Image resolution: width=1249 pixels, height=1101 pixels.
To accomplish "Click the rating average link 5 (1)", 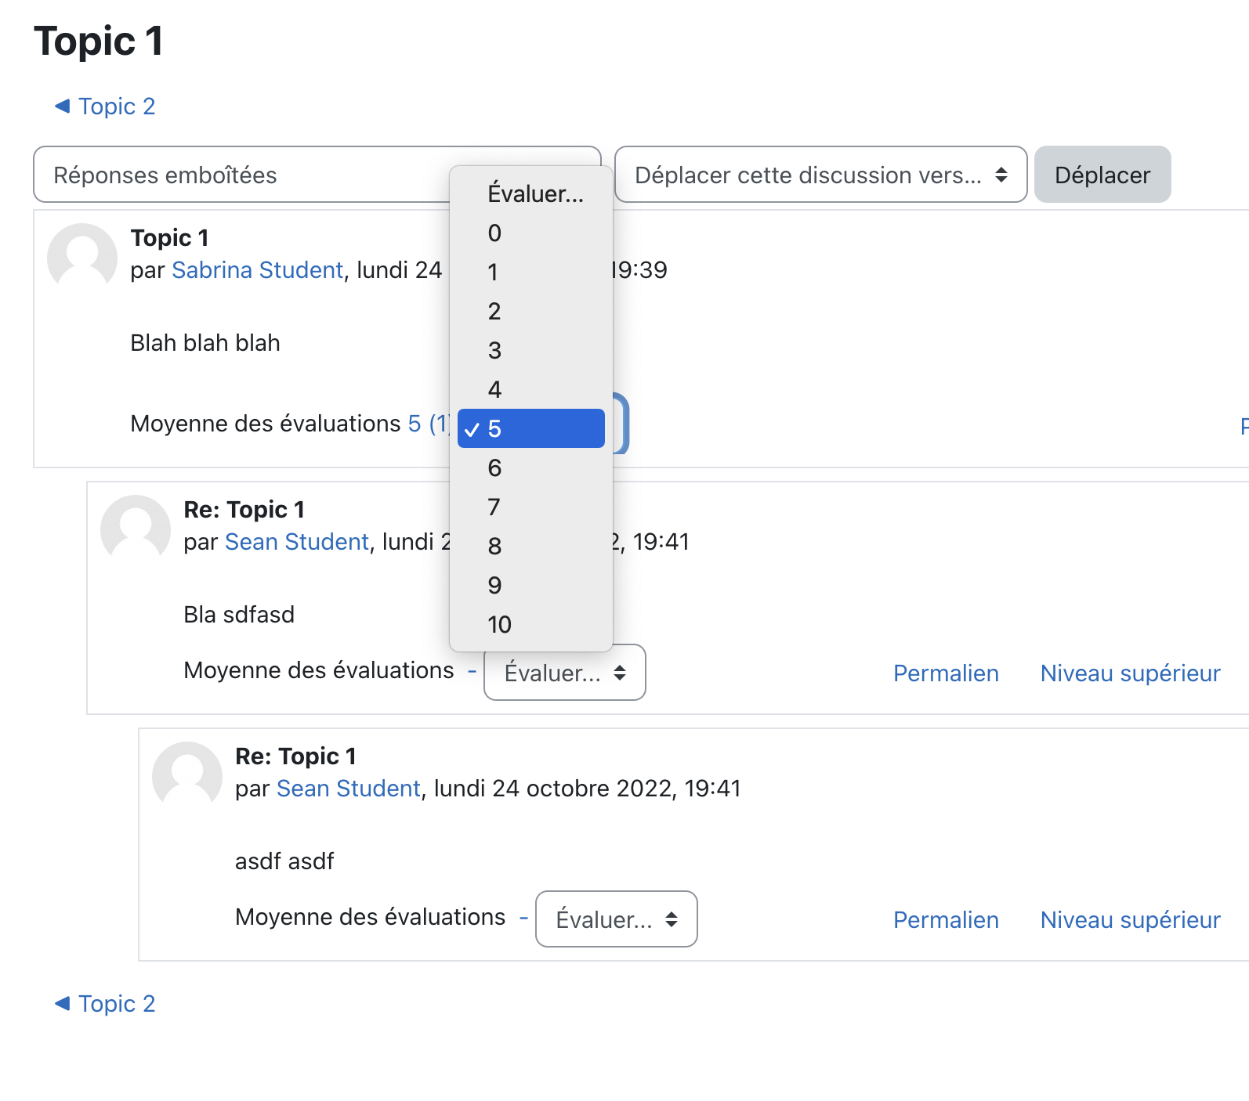I will 429,424.
